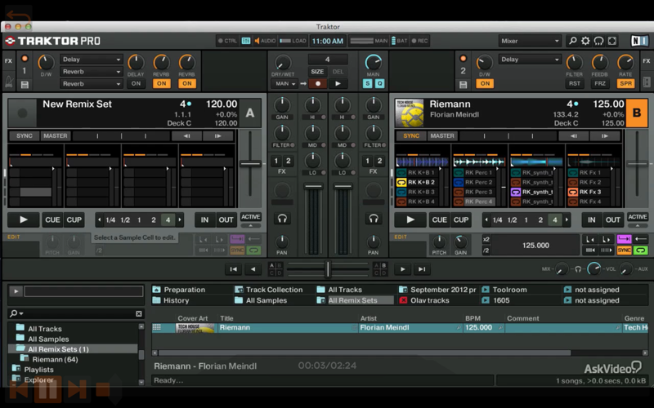Toggle metronome icon in left FX panel
654x408 pixels.
[x=9, y=82]
